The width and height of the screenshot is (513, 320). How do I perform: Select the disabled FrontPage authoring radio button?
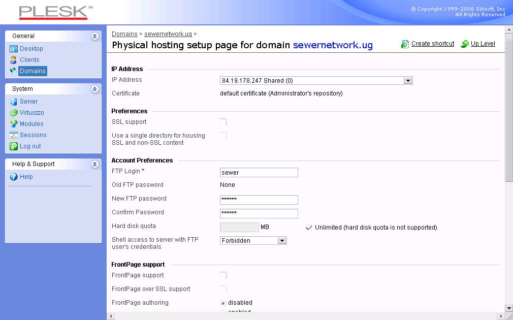[x=223, y=303]
